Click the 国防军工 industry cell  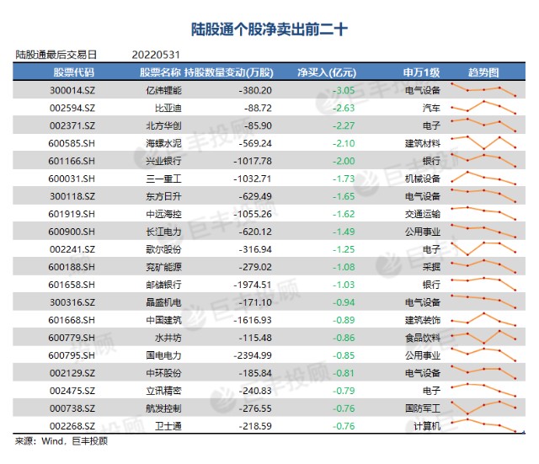423,408
